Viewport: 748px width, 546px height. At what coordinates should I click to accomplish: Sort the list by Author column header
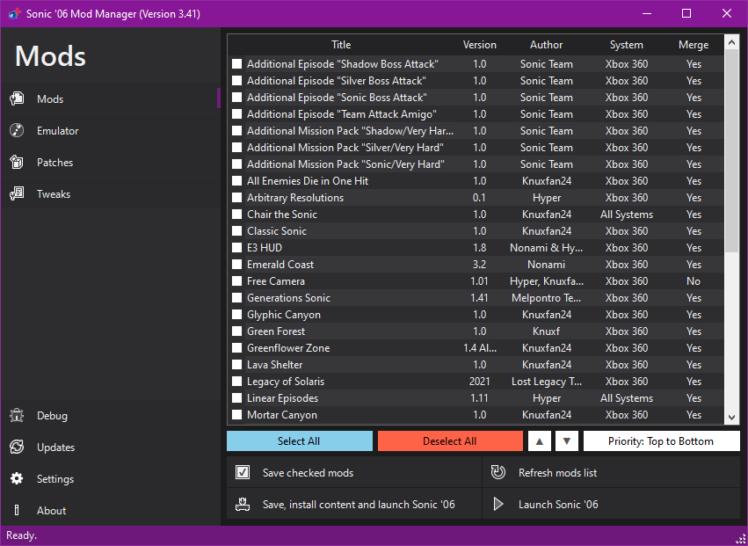[x=546, y=45]
